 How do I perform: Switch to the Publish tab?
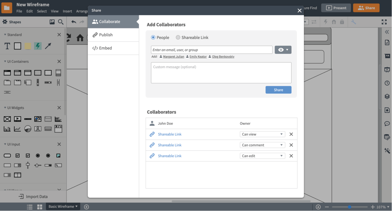pyautogui.click(x=103, y=35)
